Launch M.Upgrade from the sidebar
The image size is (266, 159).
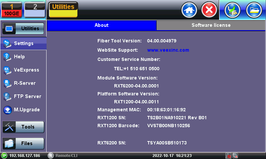pos(23,110)
